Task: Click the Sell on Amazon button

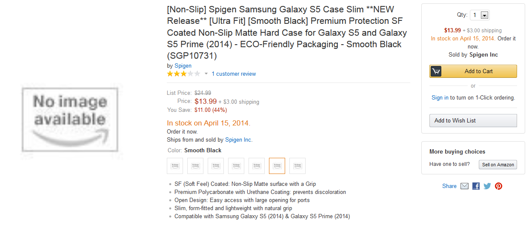Action: pyautogui.click(x=498, y=165)
